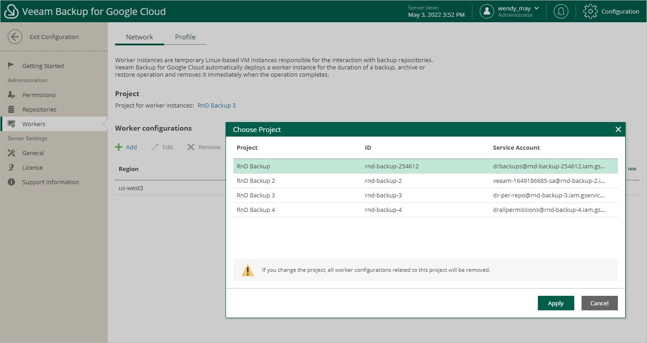
Task: Select the RnD Backup project row
Action: point(426,166)
